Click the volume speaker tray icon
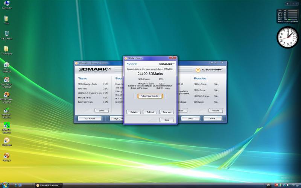Image resolution: width=301 pixels, height=188 pixels. tap(287, 185)
